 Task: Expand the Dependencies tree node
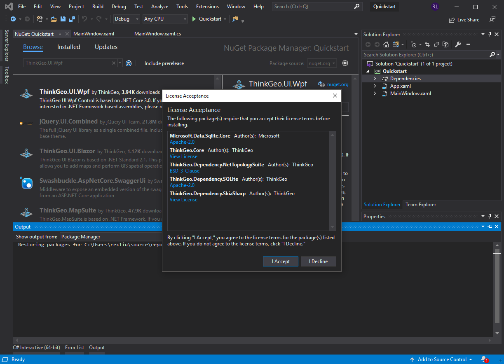pyautogui.click(x=375, y=79)
